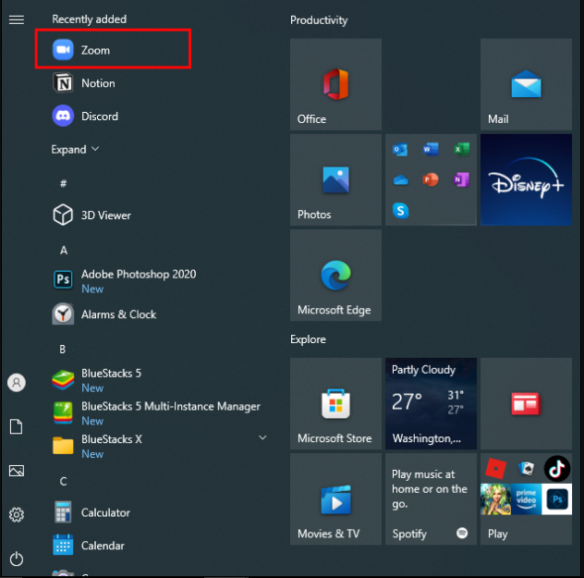Launch PowerPoint from the Office folder tile
584x578 pixels.
[431, 180]
